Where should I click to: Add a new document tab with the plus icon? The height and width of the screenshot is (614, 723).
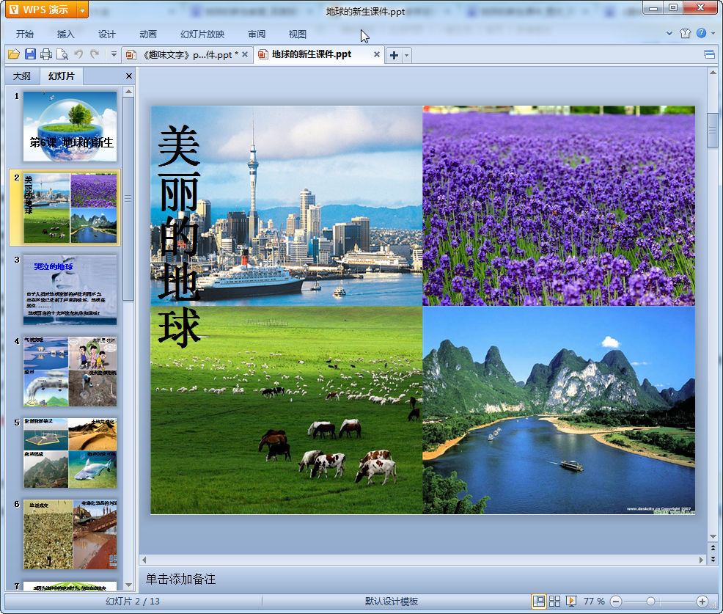pos(394,55)
